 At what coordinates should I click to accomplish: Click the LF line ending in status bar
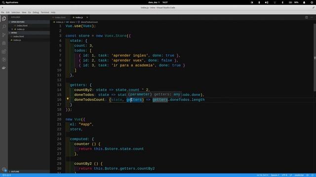(291, 175)
